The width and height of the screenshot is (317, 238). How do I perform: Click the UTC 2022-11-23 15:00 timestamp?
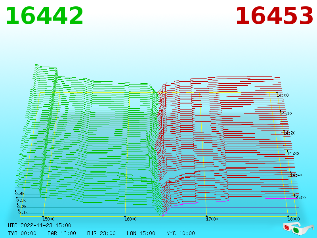40,225
